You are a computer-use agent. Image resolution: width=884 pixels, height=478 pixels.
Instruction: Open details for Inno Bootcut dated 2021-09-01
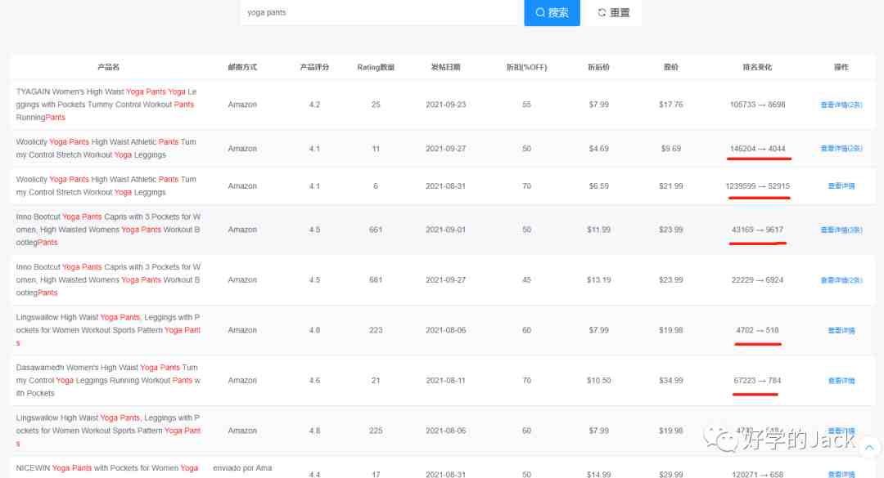(841, 230)
